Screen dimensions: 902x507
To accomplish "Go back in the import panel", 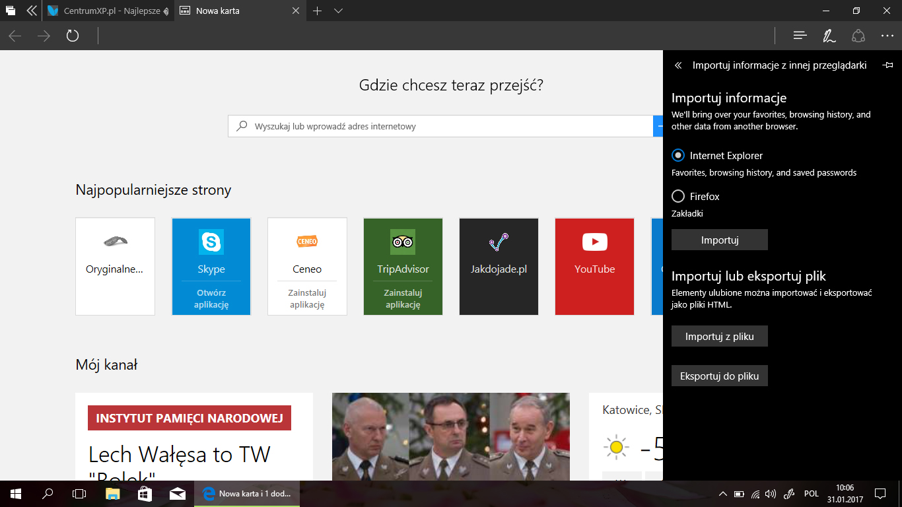I will [678, 65].
